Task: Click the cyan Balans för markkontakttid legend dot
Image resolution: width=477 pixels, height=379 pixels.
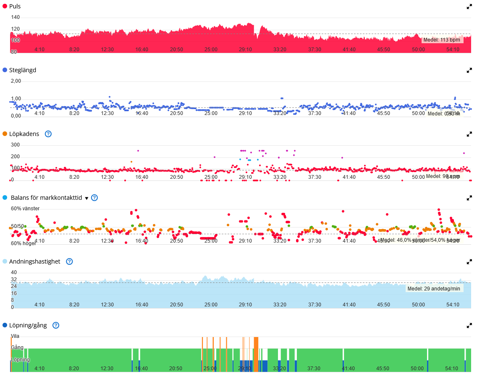Action: (5, 198)
